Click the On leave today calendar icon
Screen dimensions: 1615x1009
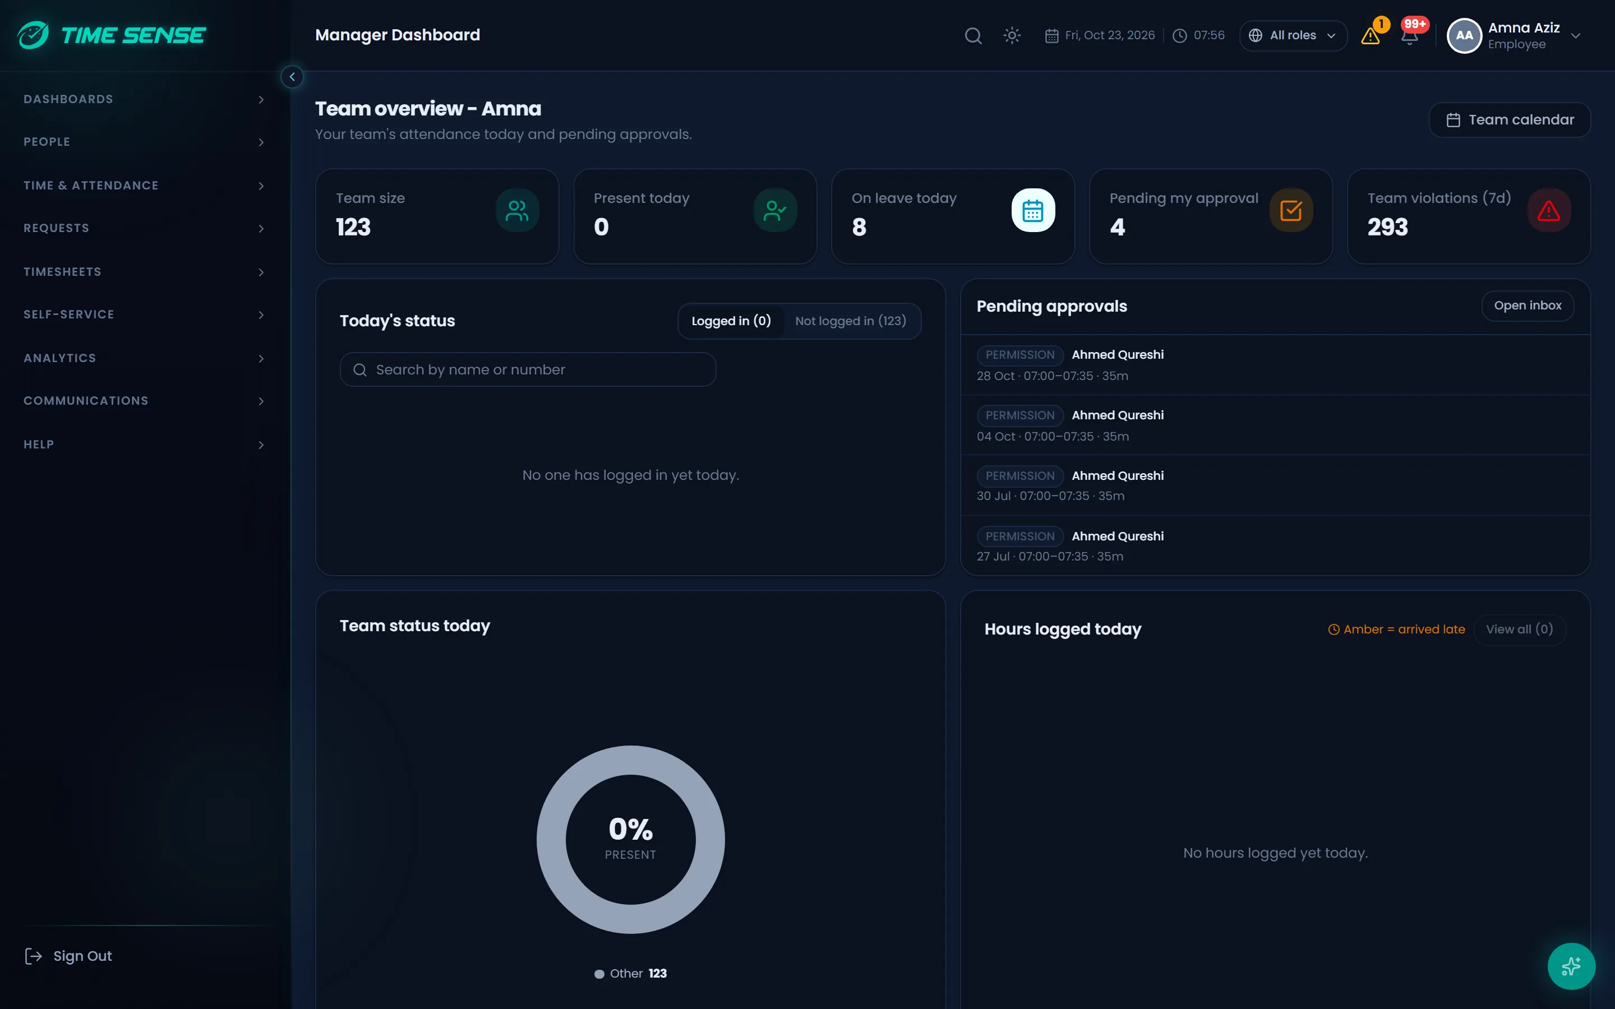coord(1033,211)
